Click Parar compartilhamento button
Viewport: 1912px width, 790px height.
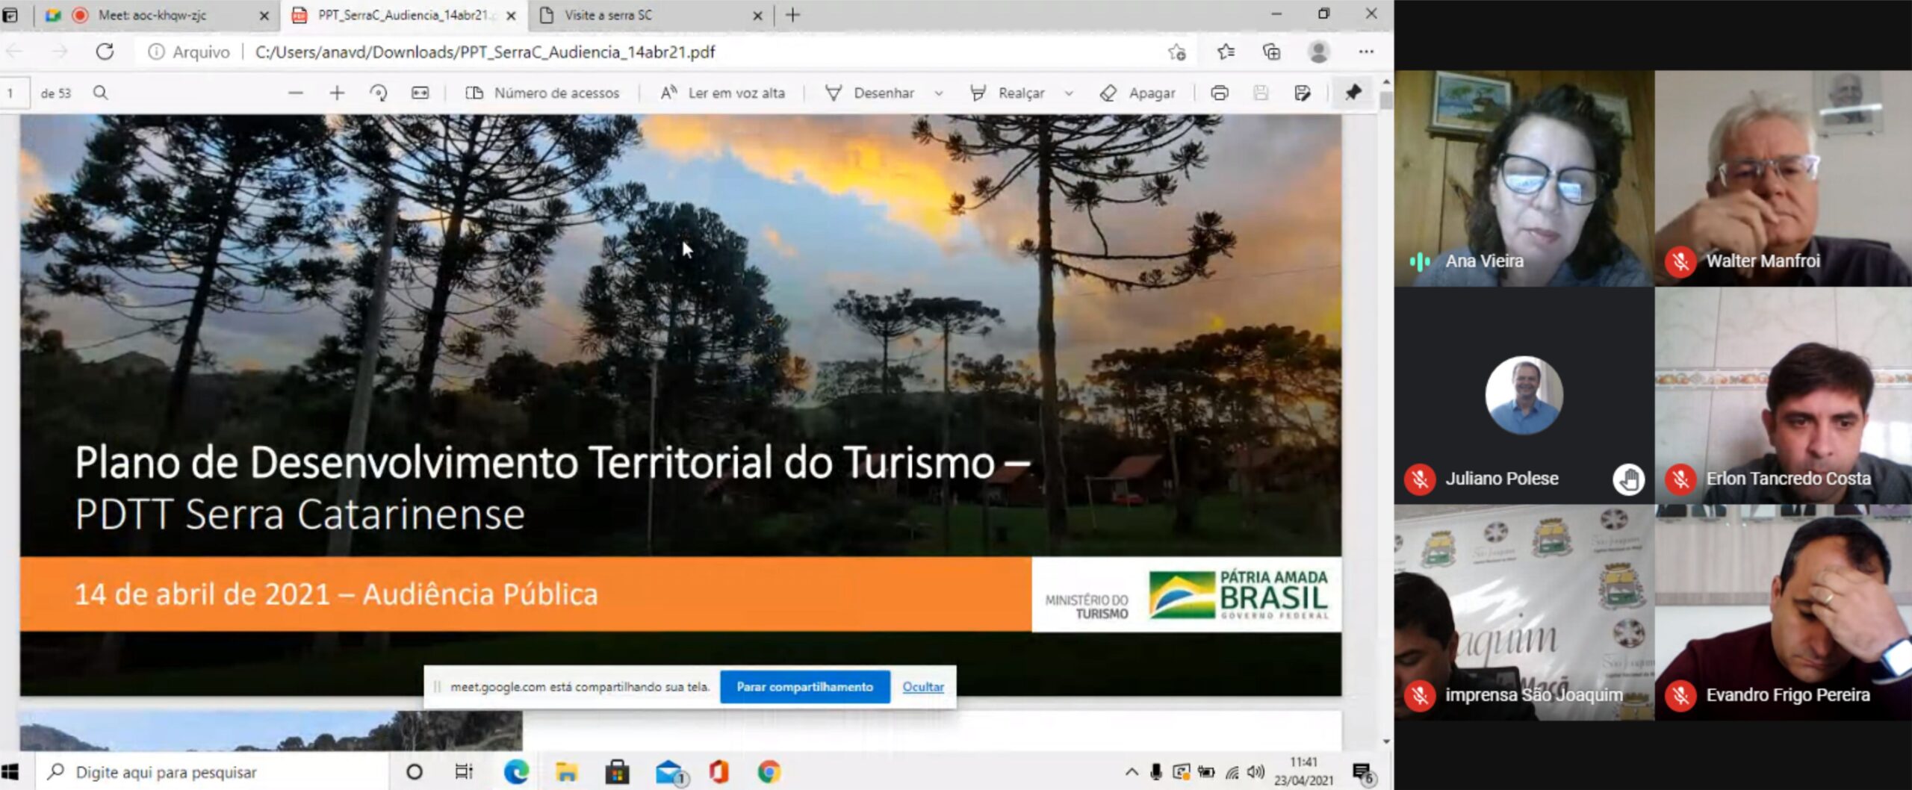(x=804, y=687)
